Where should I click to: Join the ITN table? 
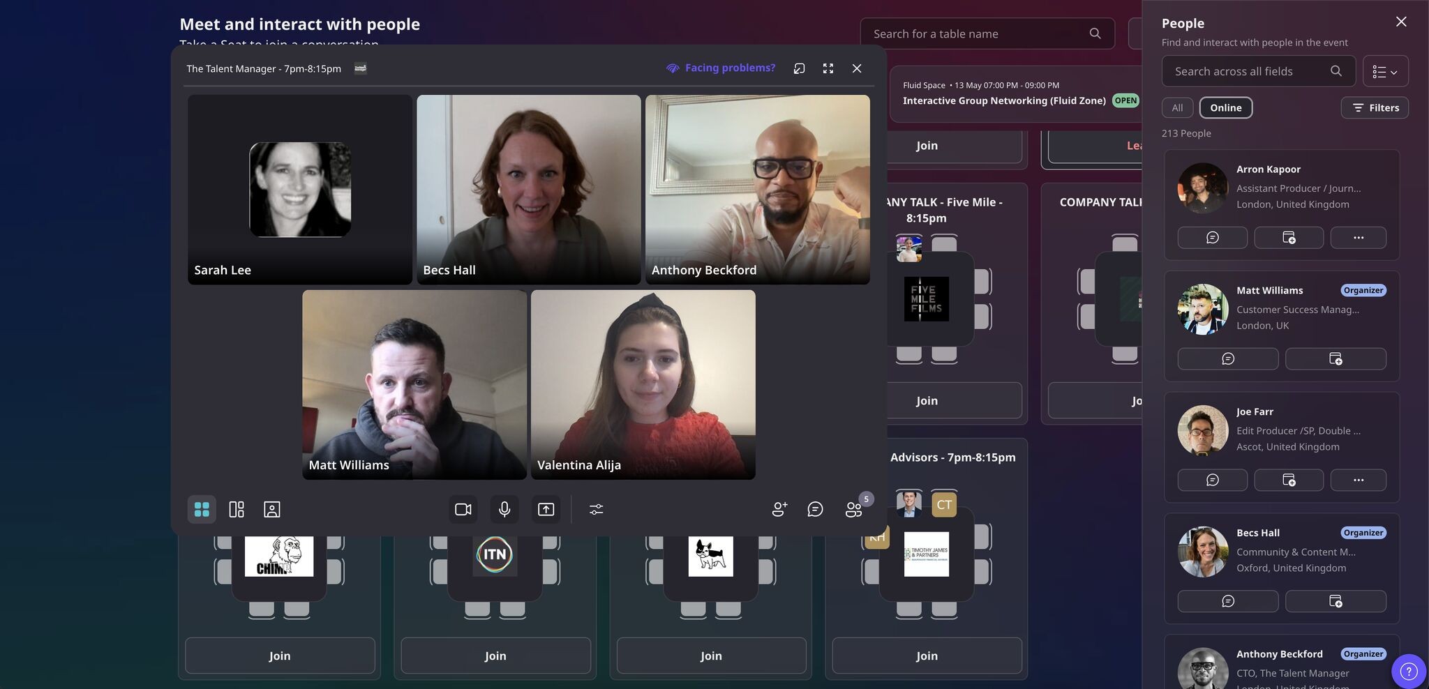(x=495, y=656)
